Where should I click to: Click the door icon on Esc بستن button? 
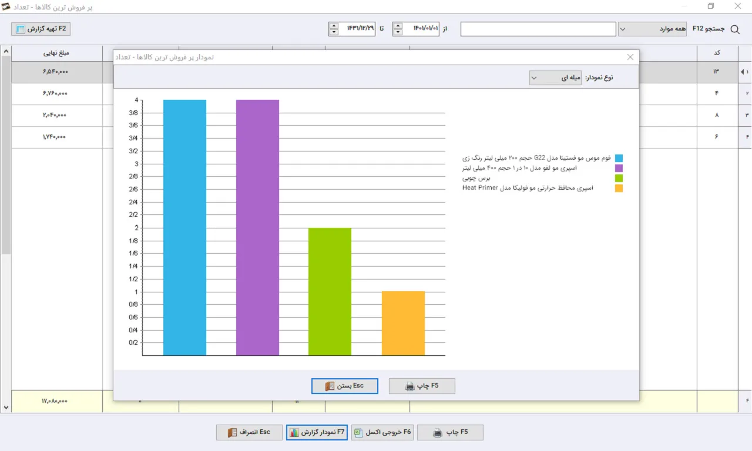tap(329, 386)
